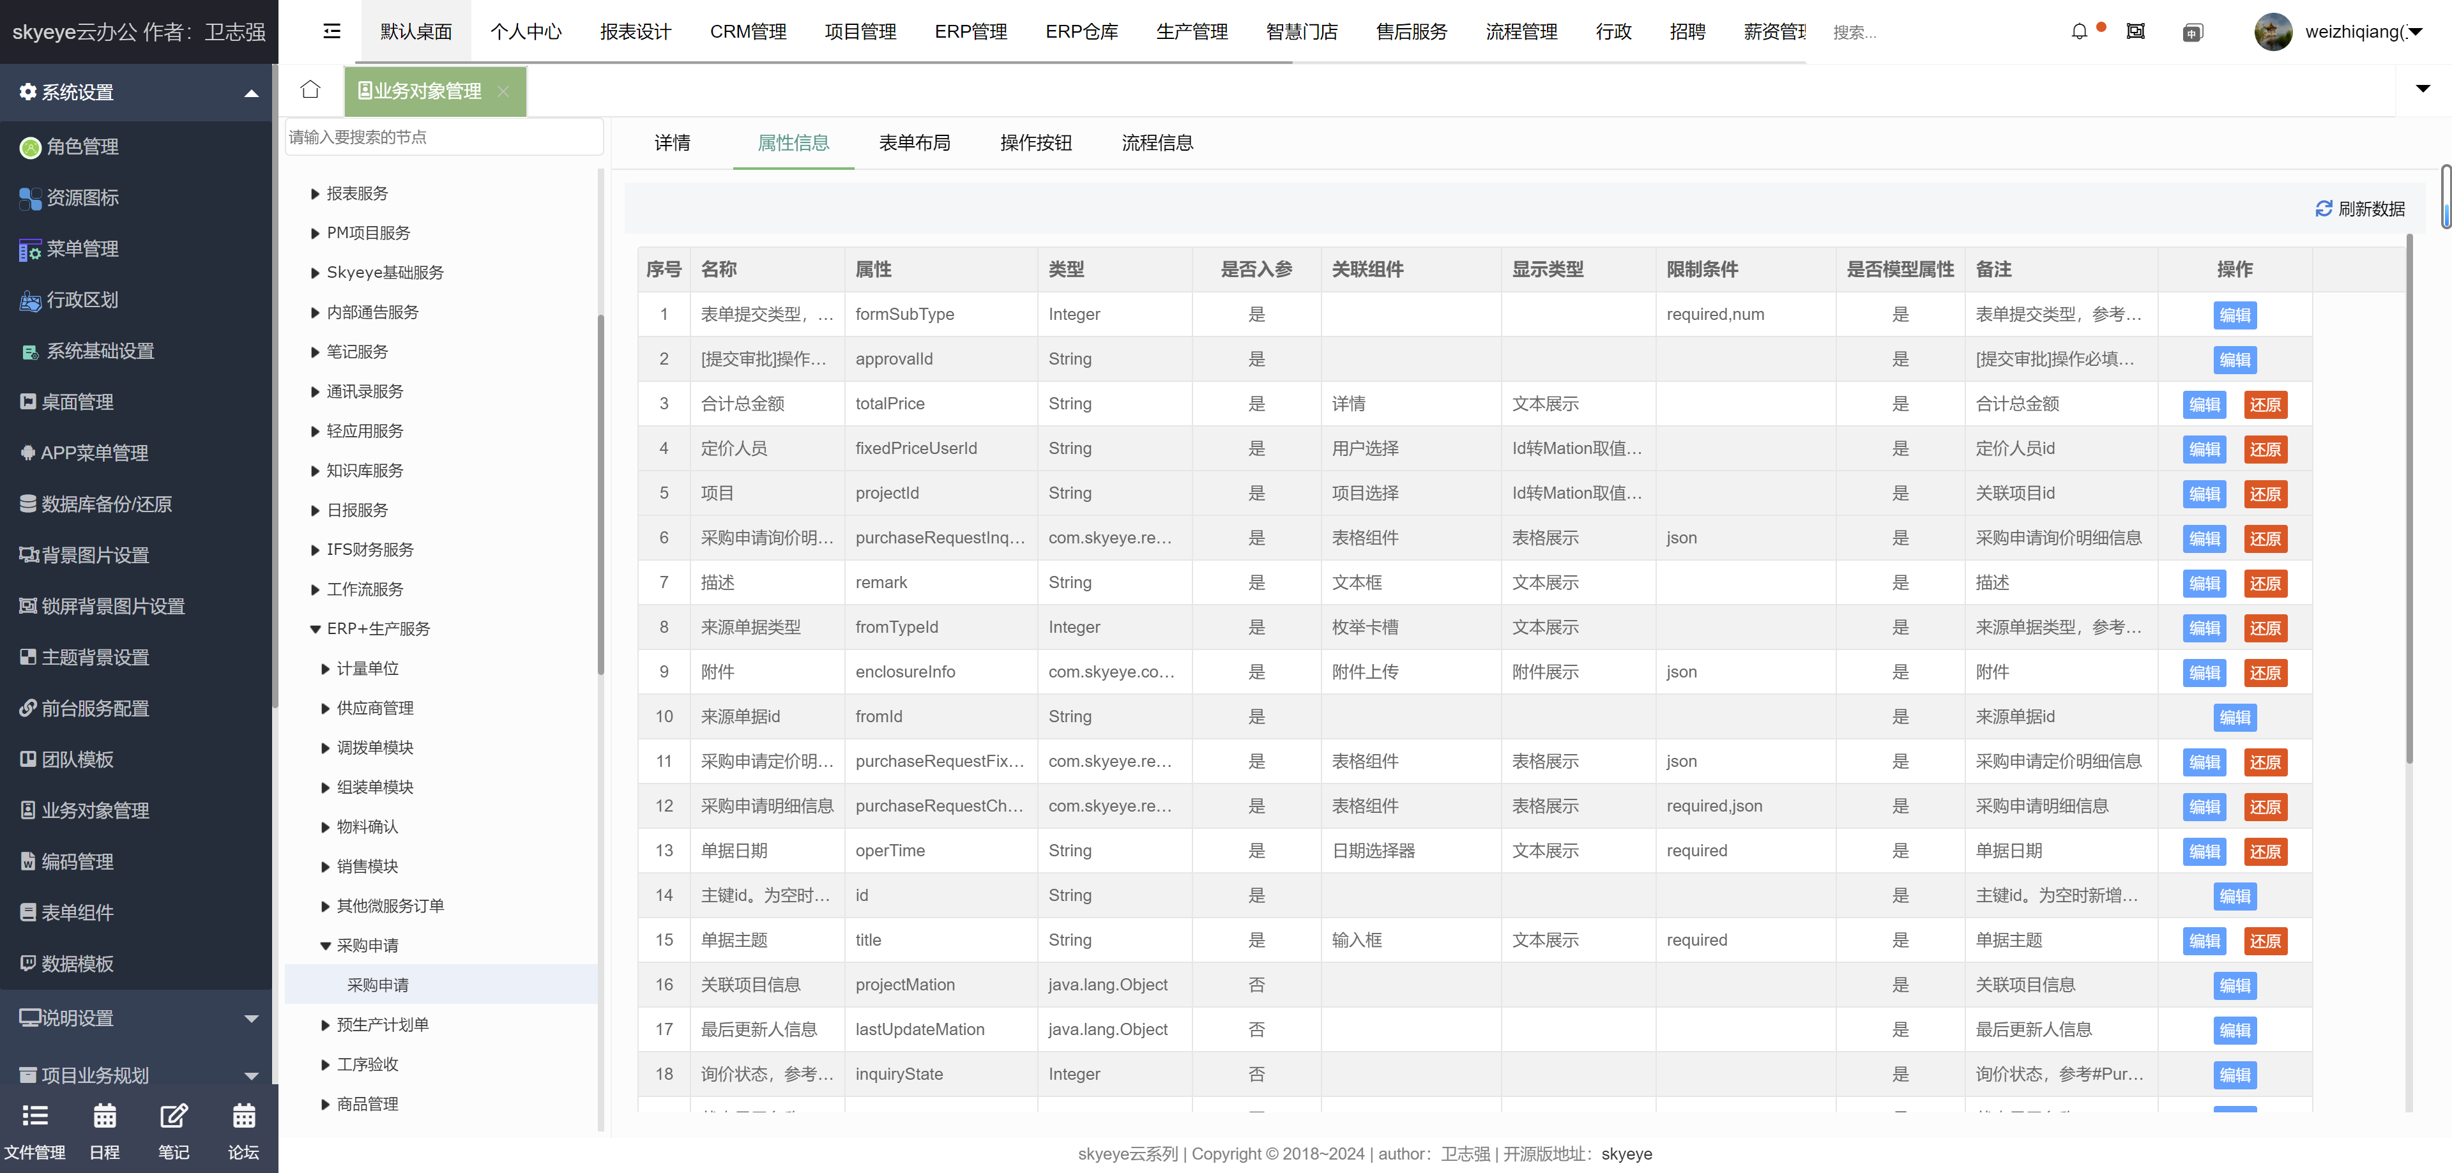The height and width of the screenshot is (1173, 2452).
Task: Expand the 销售模块 tree node
Action: coord(326,867)
